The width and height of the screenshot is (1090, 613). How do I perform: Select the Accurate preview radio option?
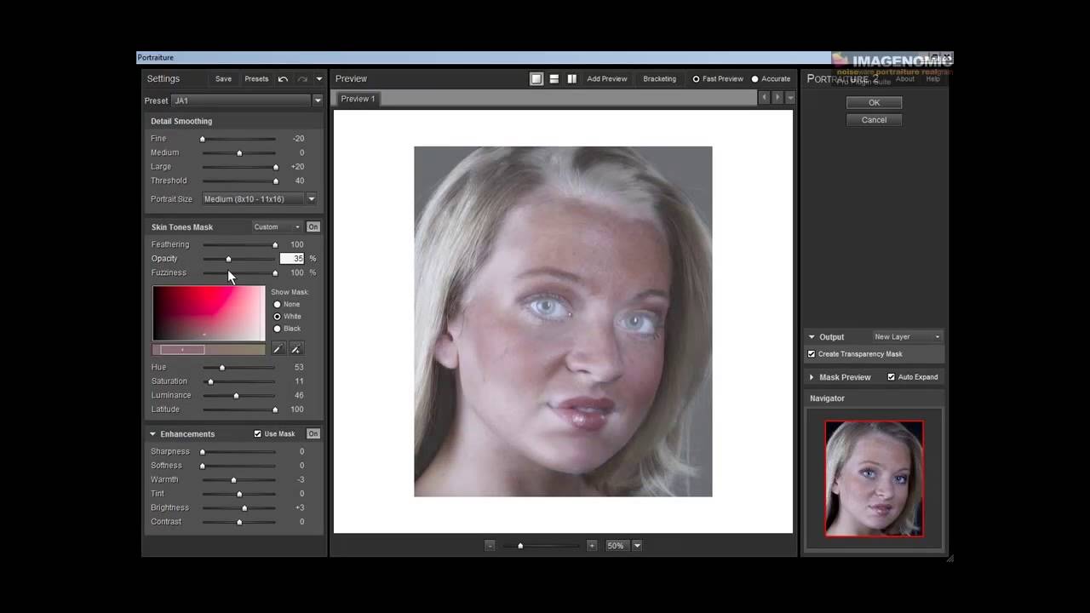[754, 79]
